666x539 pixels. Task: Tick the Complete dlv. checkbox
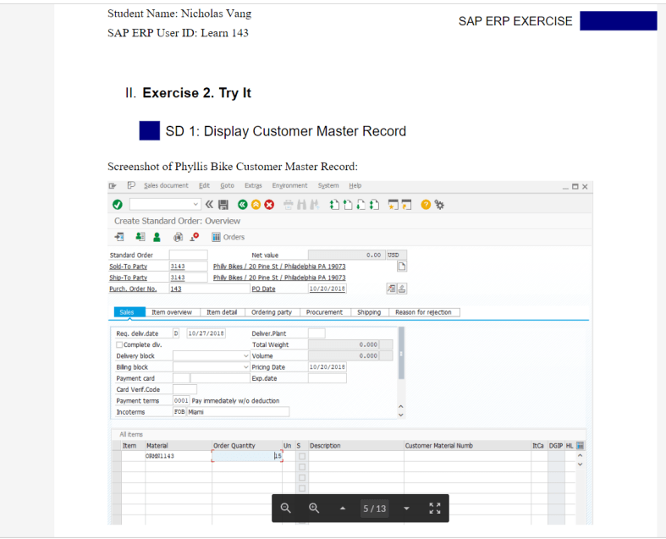118,344
